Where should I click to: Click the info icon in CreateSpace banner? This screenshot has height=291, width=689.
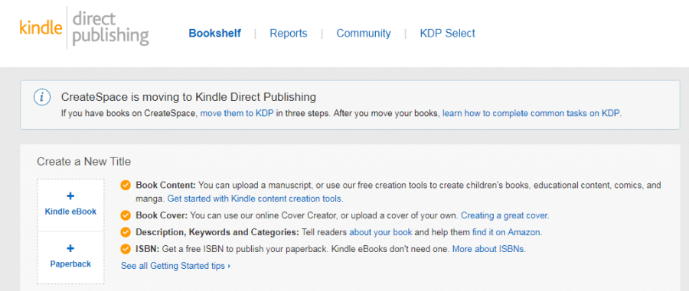click(x=42, y=97)
